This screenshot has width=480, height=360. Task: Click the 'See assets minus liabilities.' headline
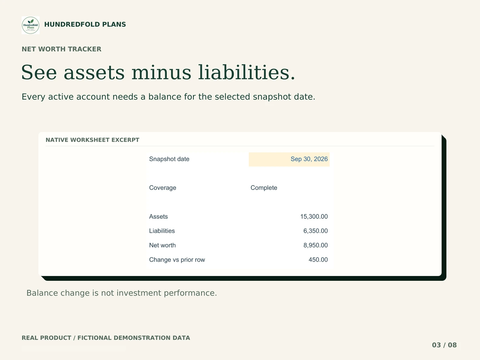pyautogui.click(x=158, y=73)
